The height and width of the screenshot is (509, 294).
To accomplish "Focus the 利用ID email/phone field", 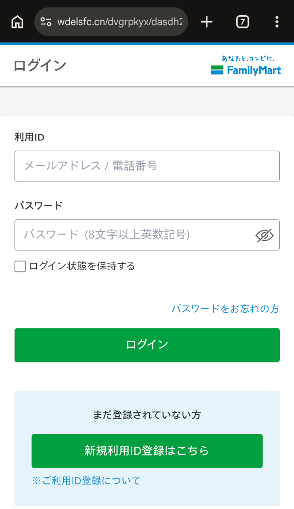I will pyautogui.click(x=147, y=166).
